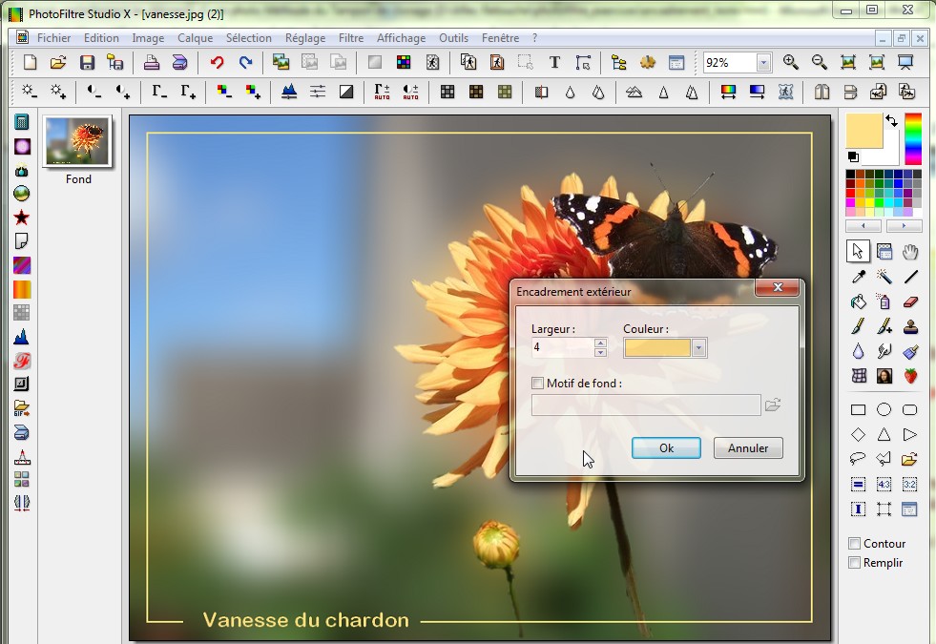
Task: Enable the Motif de fond checkbox
Action: pyautogui.click(x=538, y=384)
